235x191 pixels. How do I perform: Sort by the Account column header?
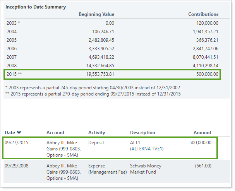click(x=55, y=133)
